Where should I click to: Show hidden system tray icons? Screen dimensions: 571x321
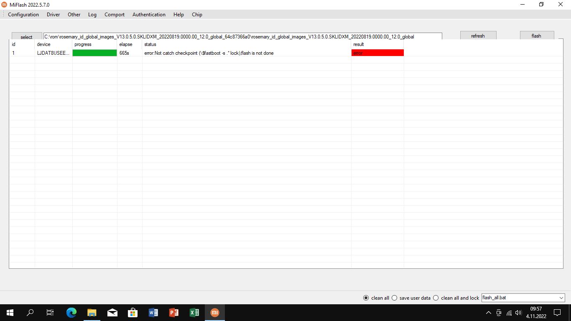tap(489, 313)
